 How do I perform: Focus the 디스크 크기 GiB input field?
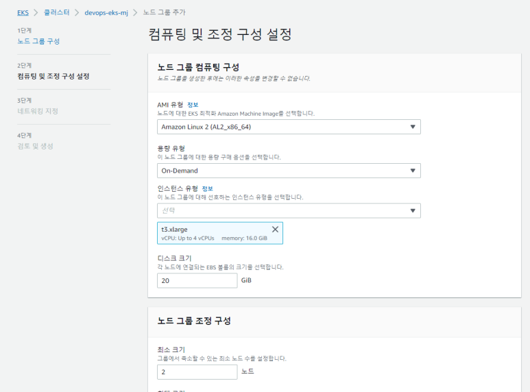(197, 280)
